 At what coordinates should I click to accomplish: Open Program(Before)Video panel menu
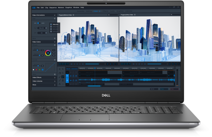pyautogui.click(x=73, y=15)
